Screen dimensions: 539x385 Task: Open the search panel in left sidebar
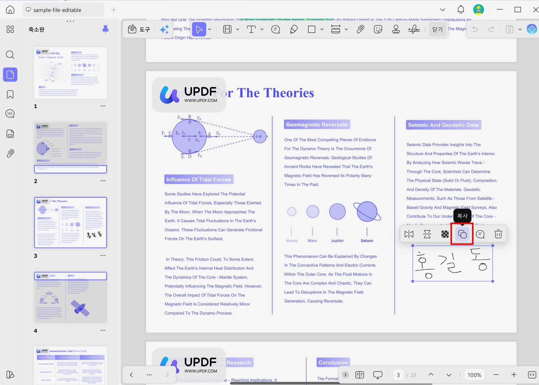point(10,55)
